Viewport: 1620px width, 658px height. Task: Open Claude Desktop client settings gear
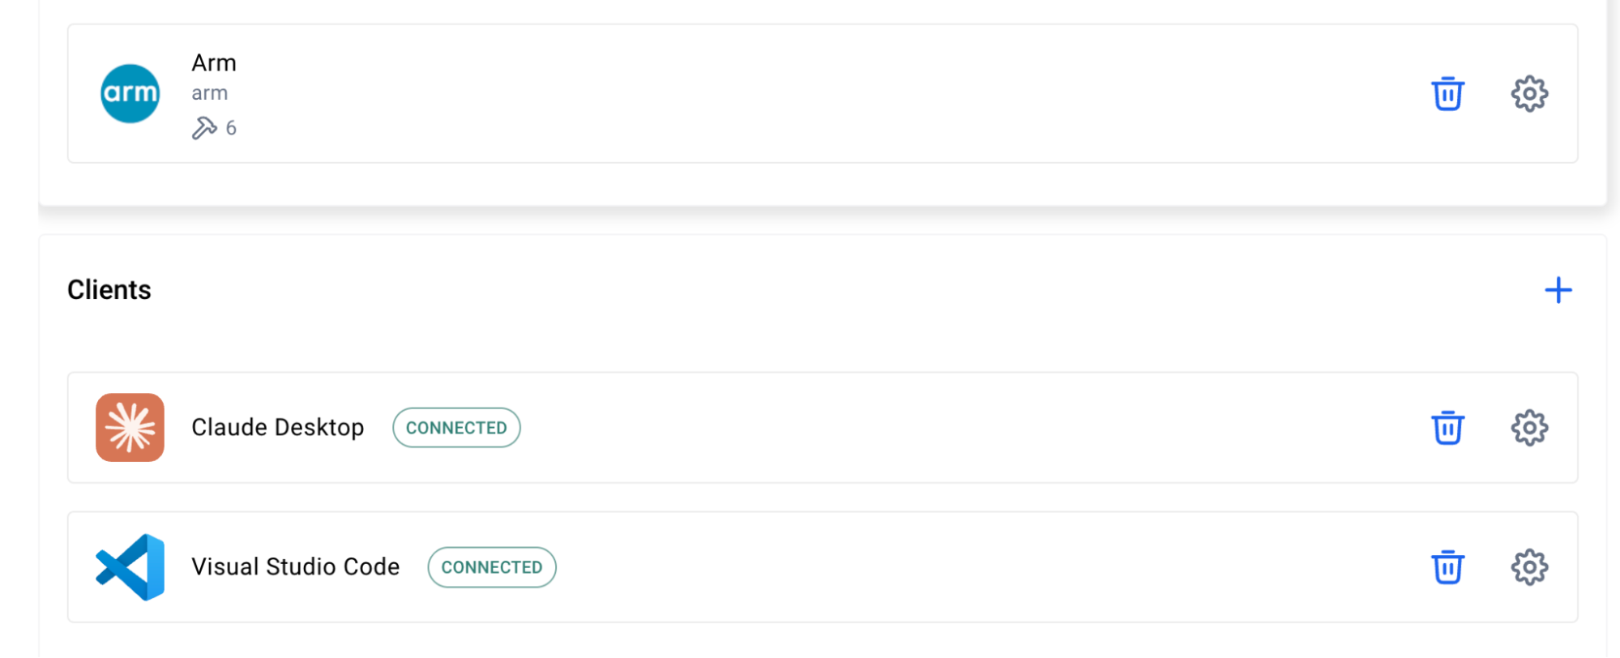(1529, 428)
